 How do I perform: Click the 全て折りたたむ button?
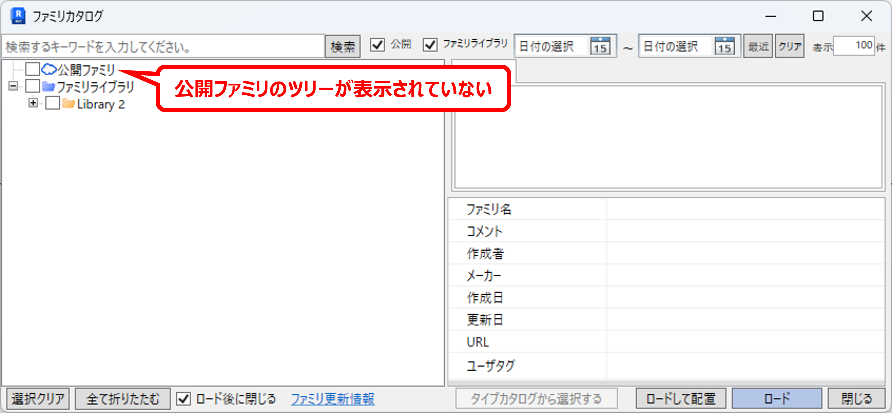123,399
